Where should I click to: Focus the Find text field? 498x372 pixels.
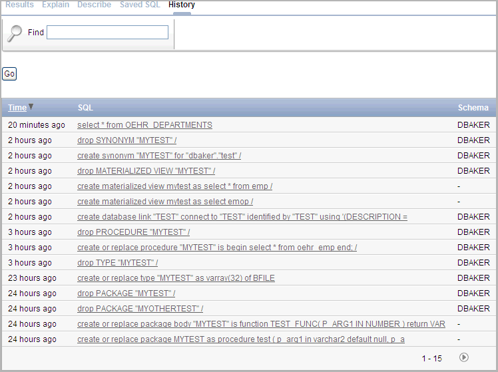pyautogui.click(x=107, y=33)
